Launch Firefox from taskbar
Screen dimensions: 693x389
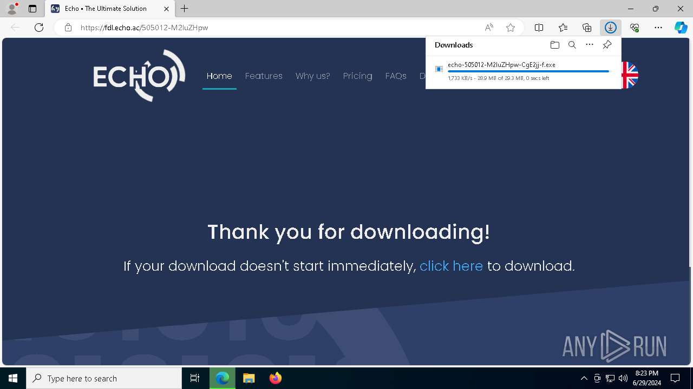point(276,378)
